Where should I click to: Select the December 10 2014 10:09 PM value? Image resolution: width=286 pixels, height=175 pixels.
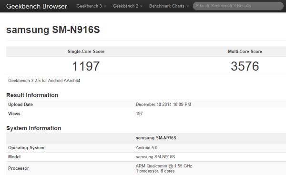(x=163, y=104)
